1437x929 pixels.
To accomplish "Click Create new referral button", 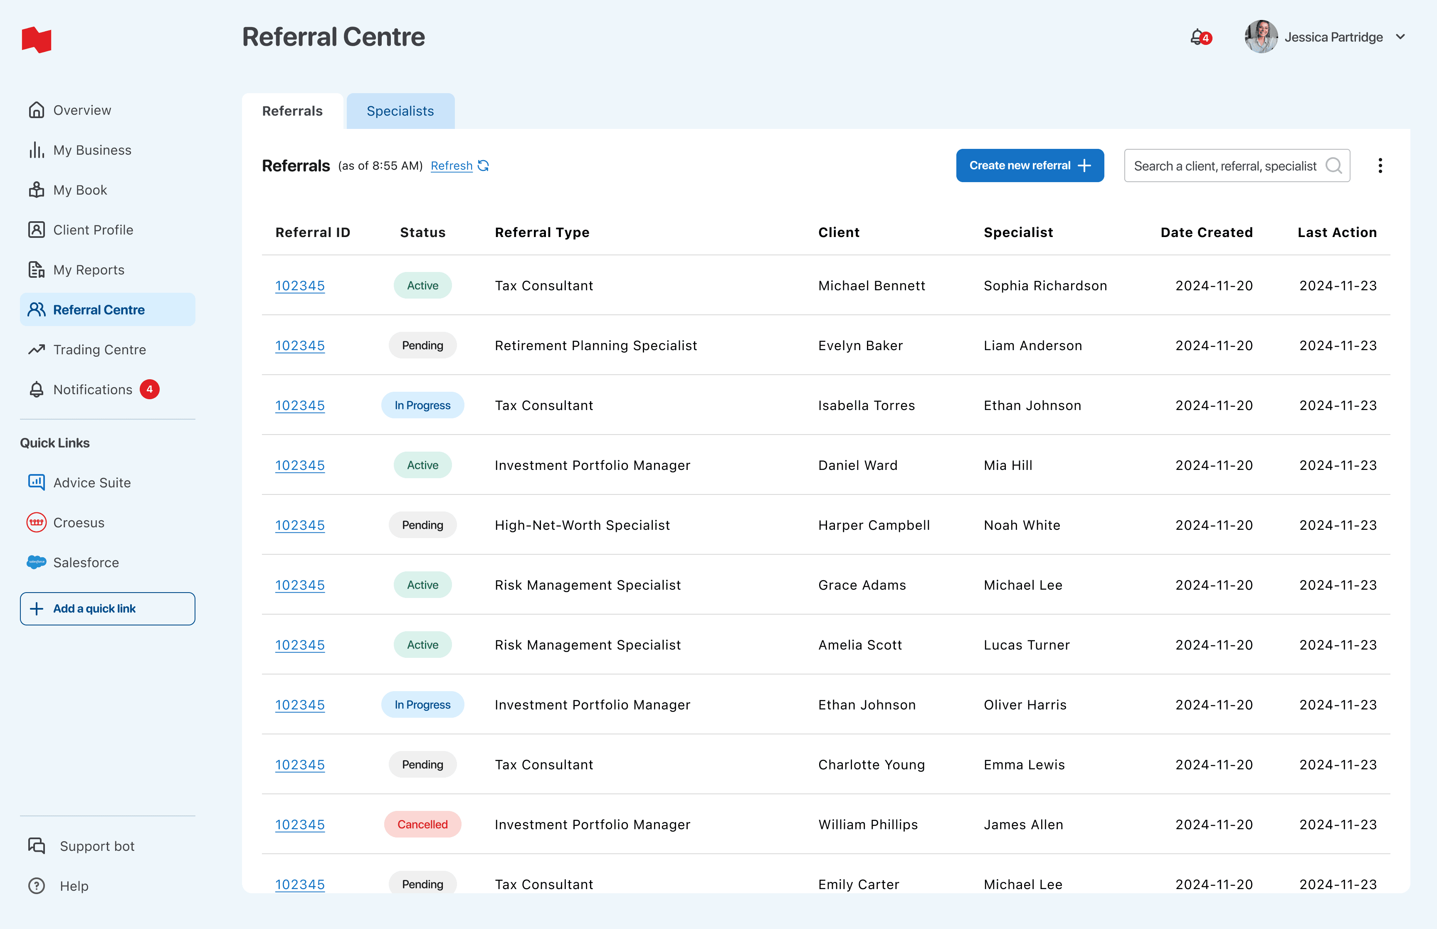I will pos(1030,165).
